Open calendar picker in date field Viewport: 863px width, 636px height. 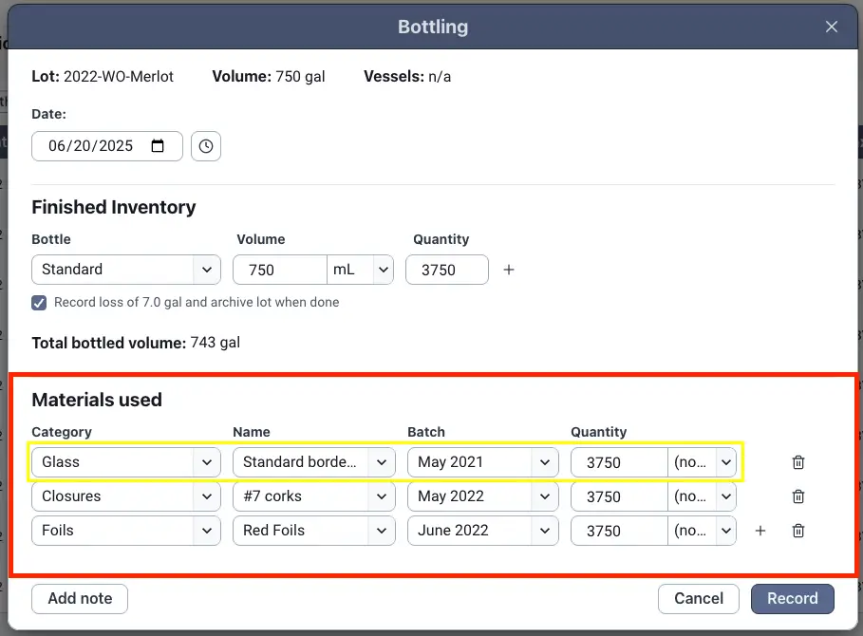(158, 146)
